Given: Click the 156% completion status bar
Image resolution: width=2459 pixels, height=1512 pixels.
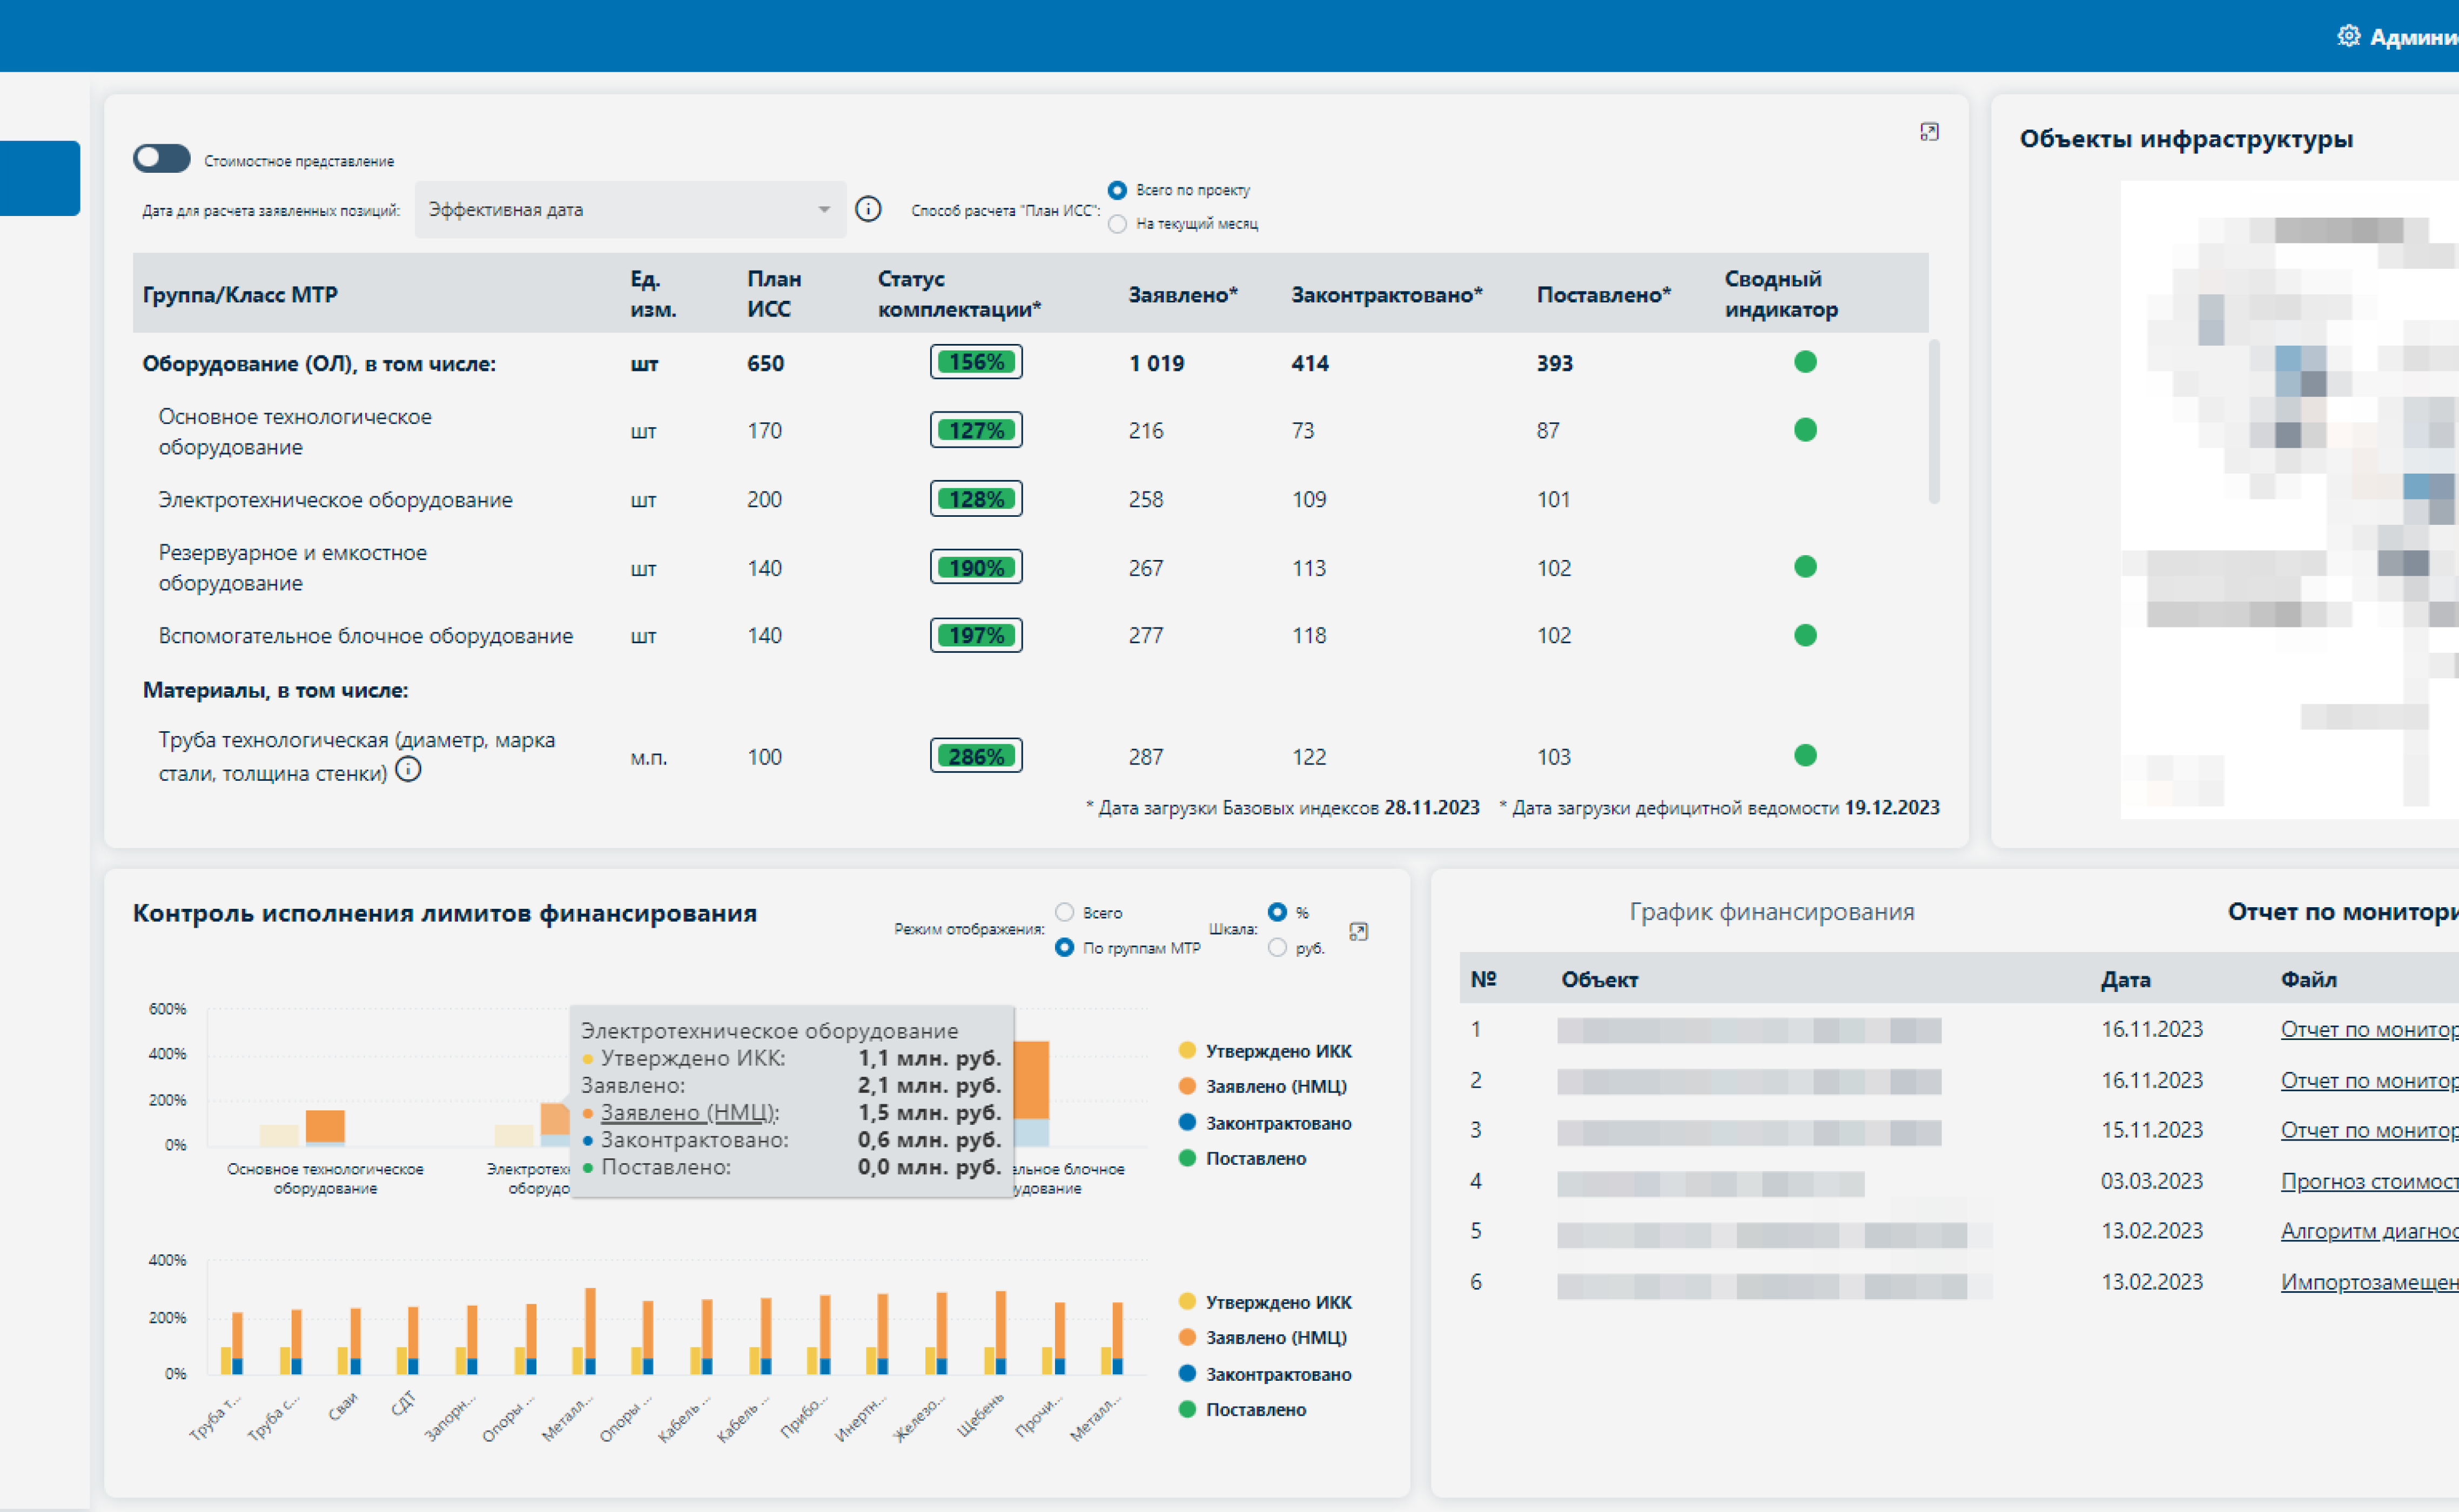Looking at the screenshot, I should coord(976,362).
